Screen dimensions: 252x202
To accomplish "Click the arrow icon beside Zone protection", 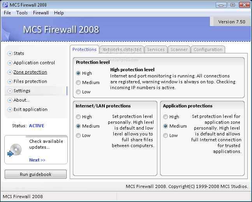I will point(10,72).
